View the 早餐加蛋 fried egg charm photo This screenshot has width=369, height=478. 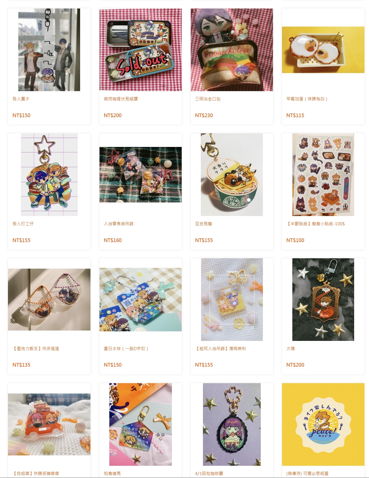323,50
